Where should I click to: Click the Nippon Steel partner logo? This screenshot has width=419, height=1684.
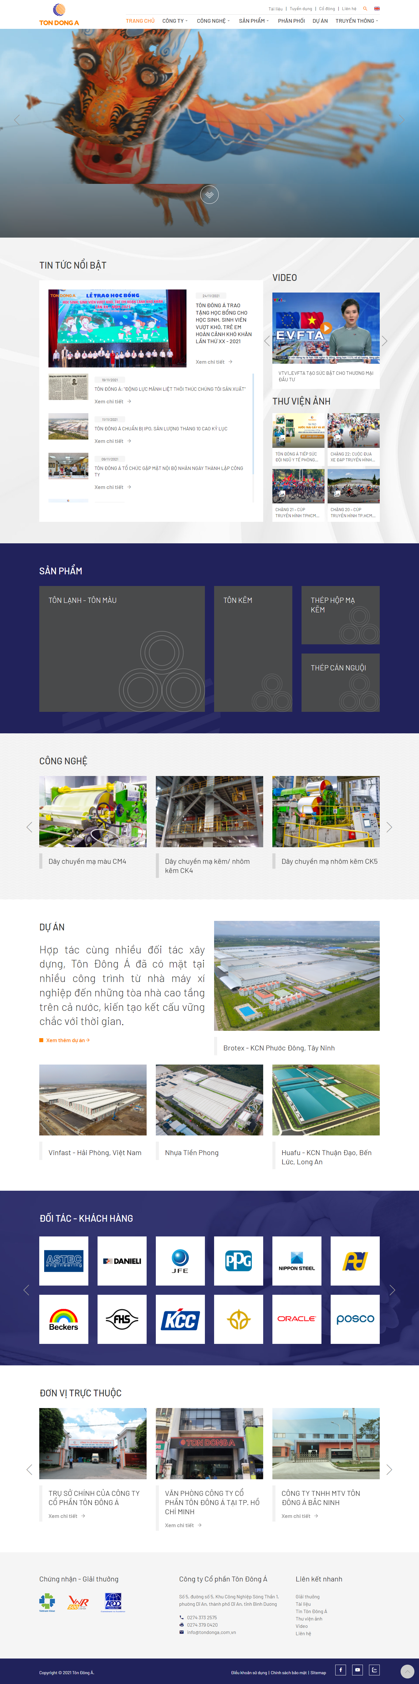pyautogui.click(x=297, y=1260)
